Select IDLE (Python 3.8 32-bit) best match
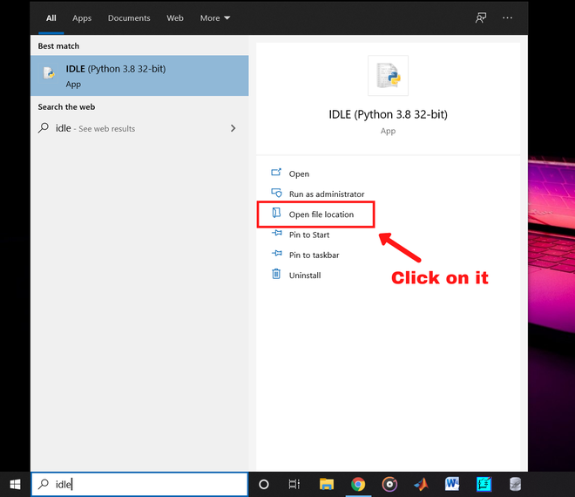Screen dimensions: 575x497 tap(139, 76)
